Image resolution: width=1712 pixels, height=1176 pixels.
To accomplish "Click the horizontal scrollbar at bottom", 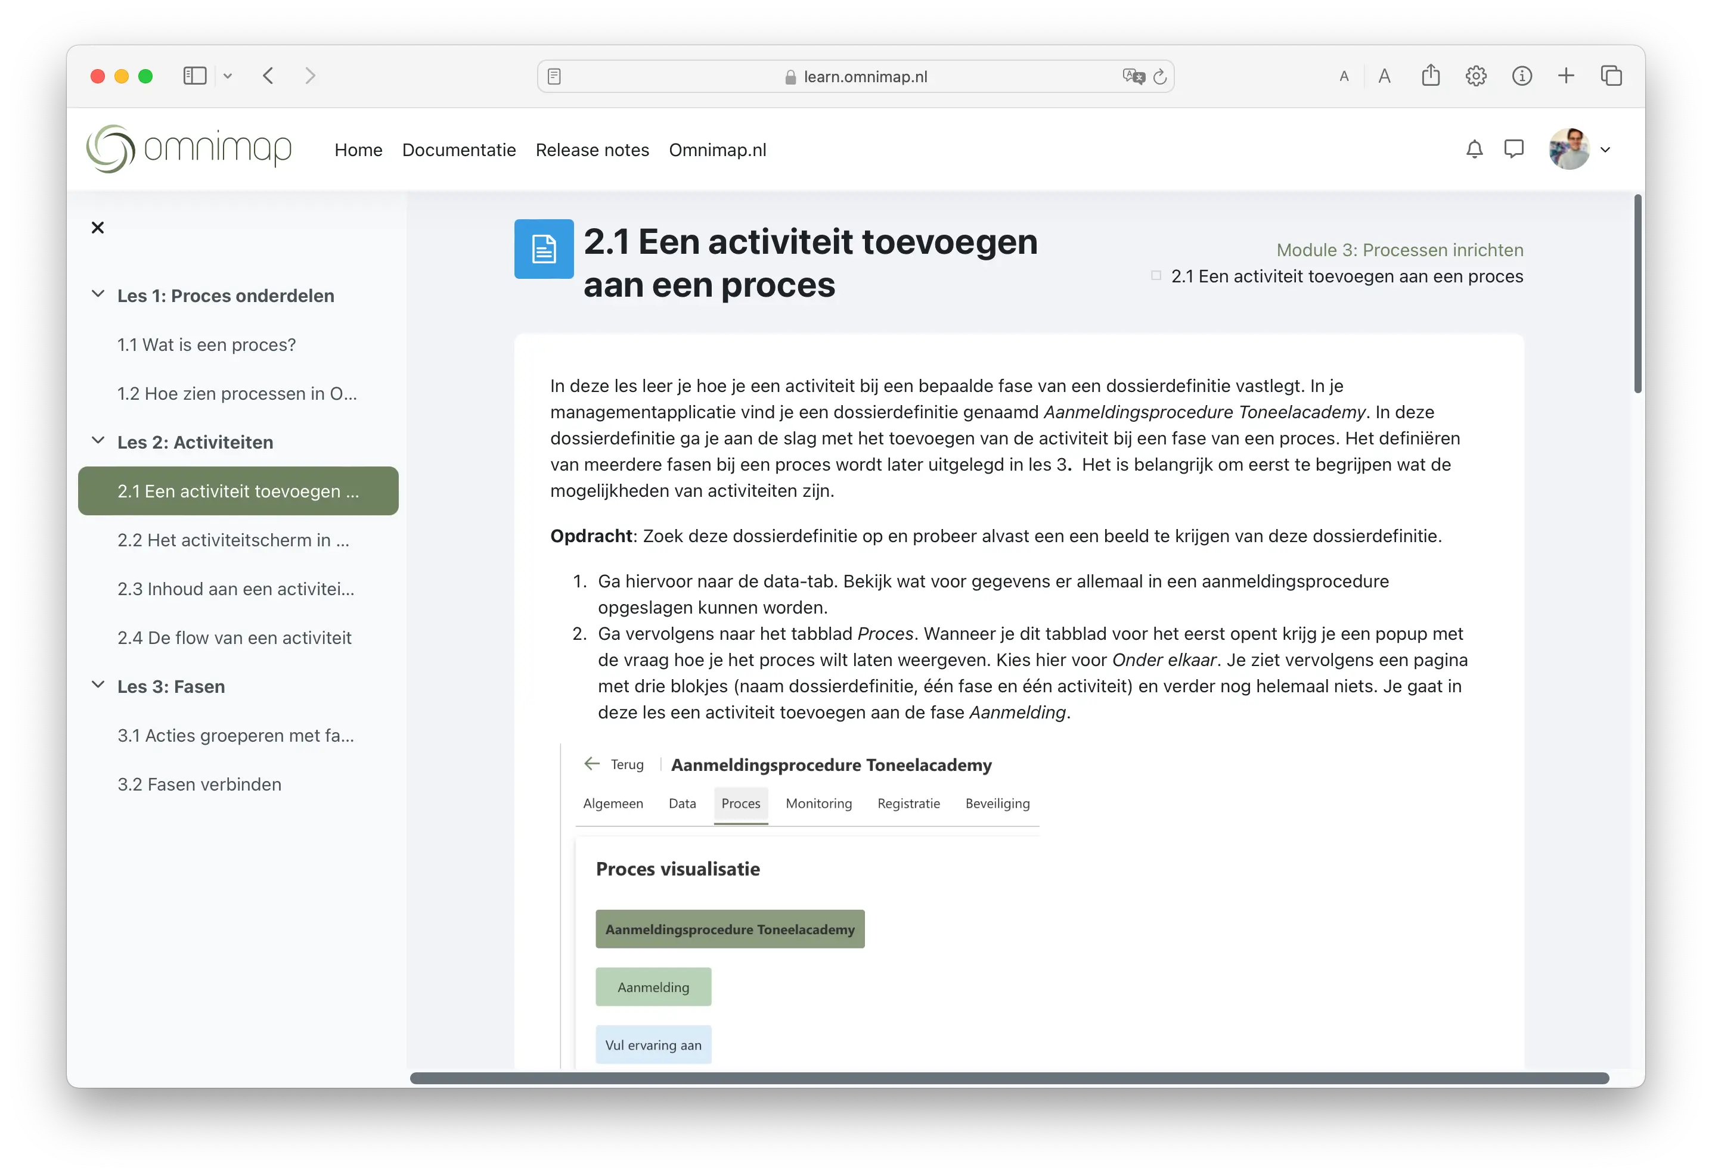I will coord(1009,1078).
